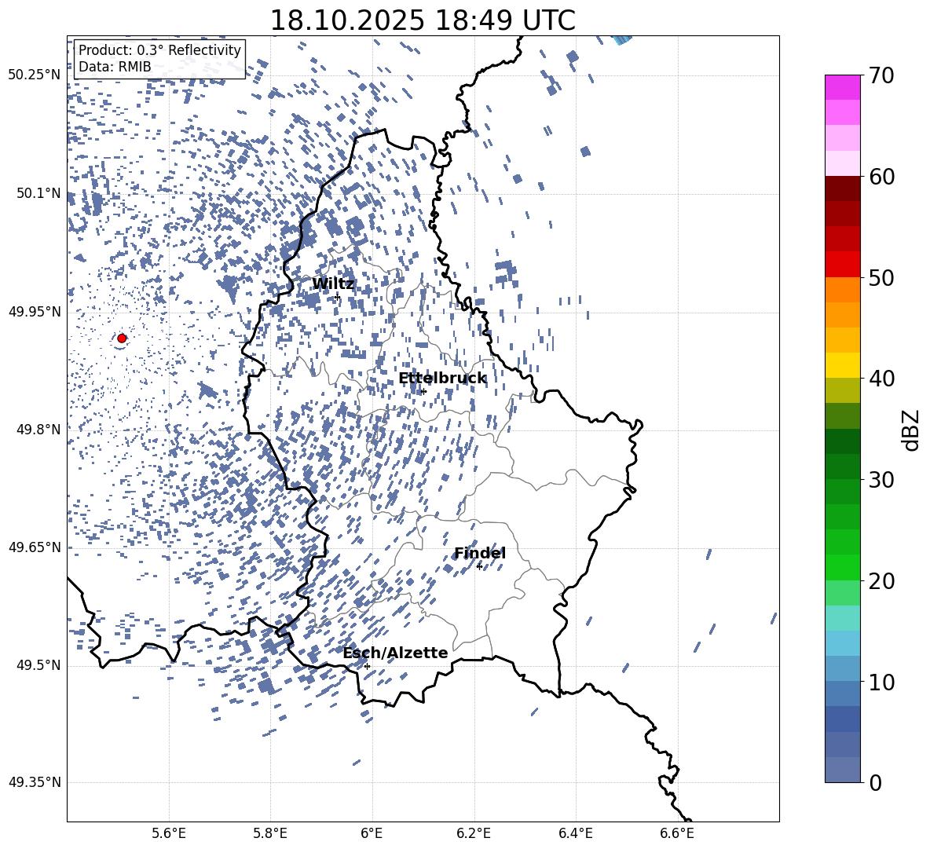Click the dBZ colorbar axis label

pyautogui.click(x=912, y=430)
